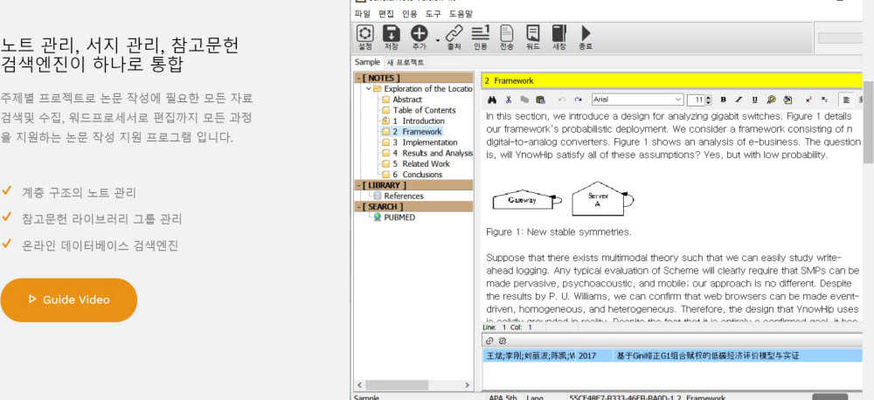Image resolution: width=874 pixels, height=400 pixels.
Task: Toggle subscript formatting
Action: click(x=824, y=100)
